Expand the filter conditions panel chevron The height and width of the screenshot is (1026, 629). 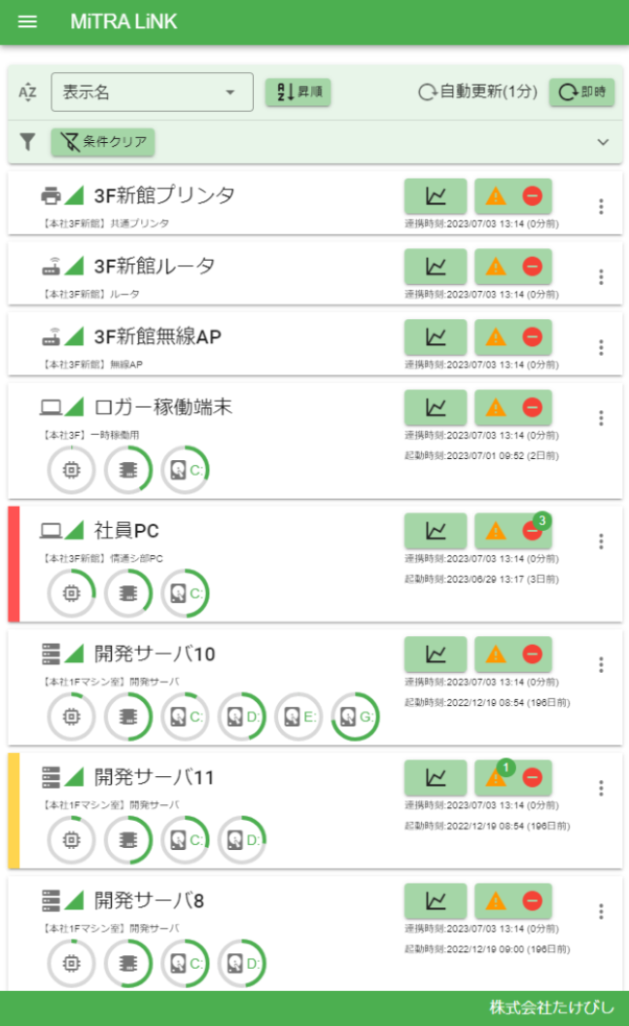(603, 142)
